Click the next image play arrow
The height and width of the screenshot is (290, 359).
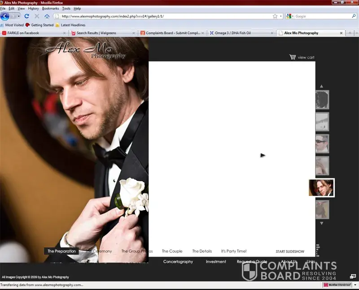(263, 155)
